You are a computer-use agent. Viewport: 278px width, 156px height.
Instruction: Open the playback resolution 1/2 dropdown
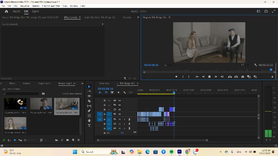(246, 65)
